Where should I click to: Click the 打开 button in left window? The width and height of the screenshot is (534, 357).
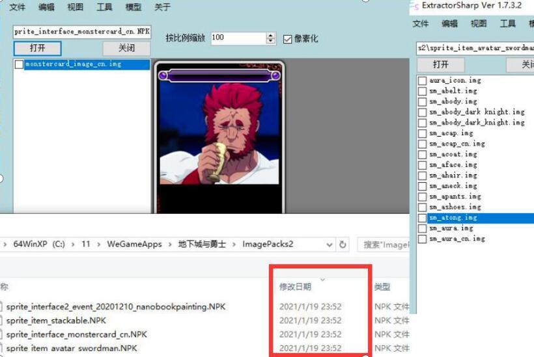coord(38,48)
